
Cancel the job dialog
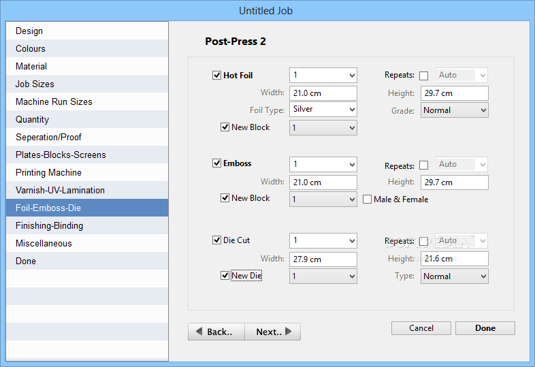(x=421, y=328)
